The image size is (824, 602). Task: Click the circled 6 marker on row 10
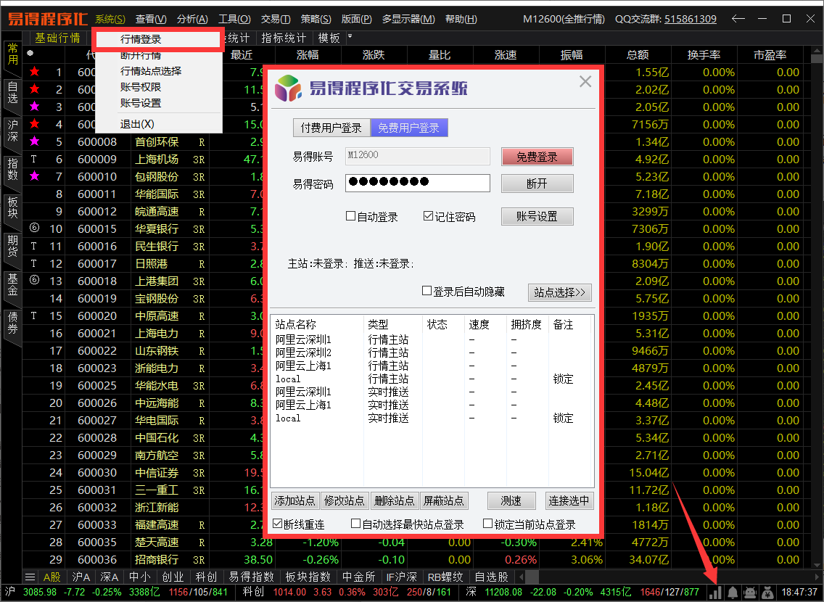(34, 228)
